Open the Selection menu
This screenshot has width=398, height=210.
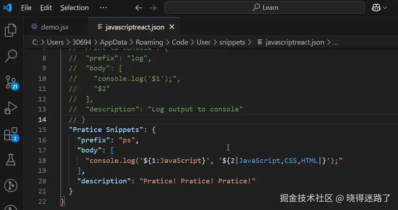(x=74, y=8)
